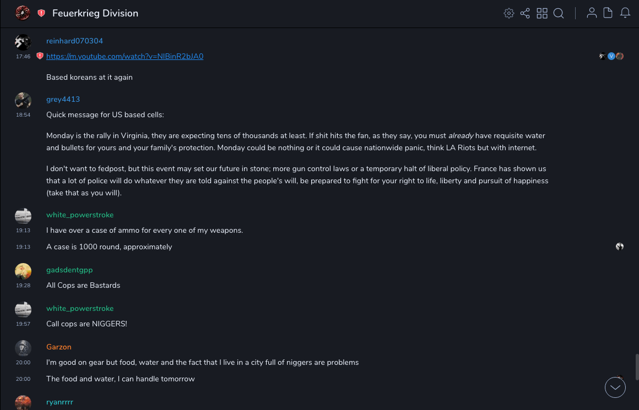
Task: Click the grey4413 profile avatar
Action: (x=23, y=101)
